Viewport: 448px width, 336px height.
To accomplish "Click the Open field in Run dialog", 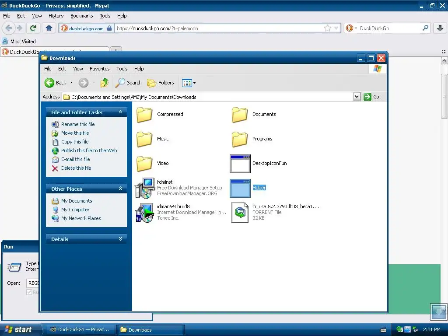I will [32, 283].
